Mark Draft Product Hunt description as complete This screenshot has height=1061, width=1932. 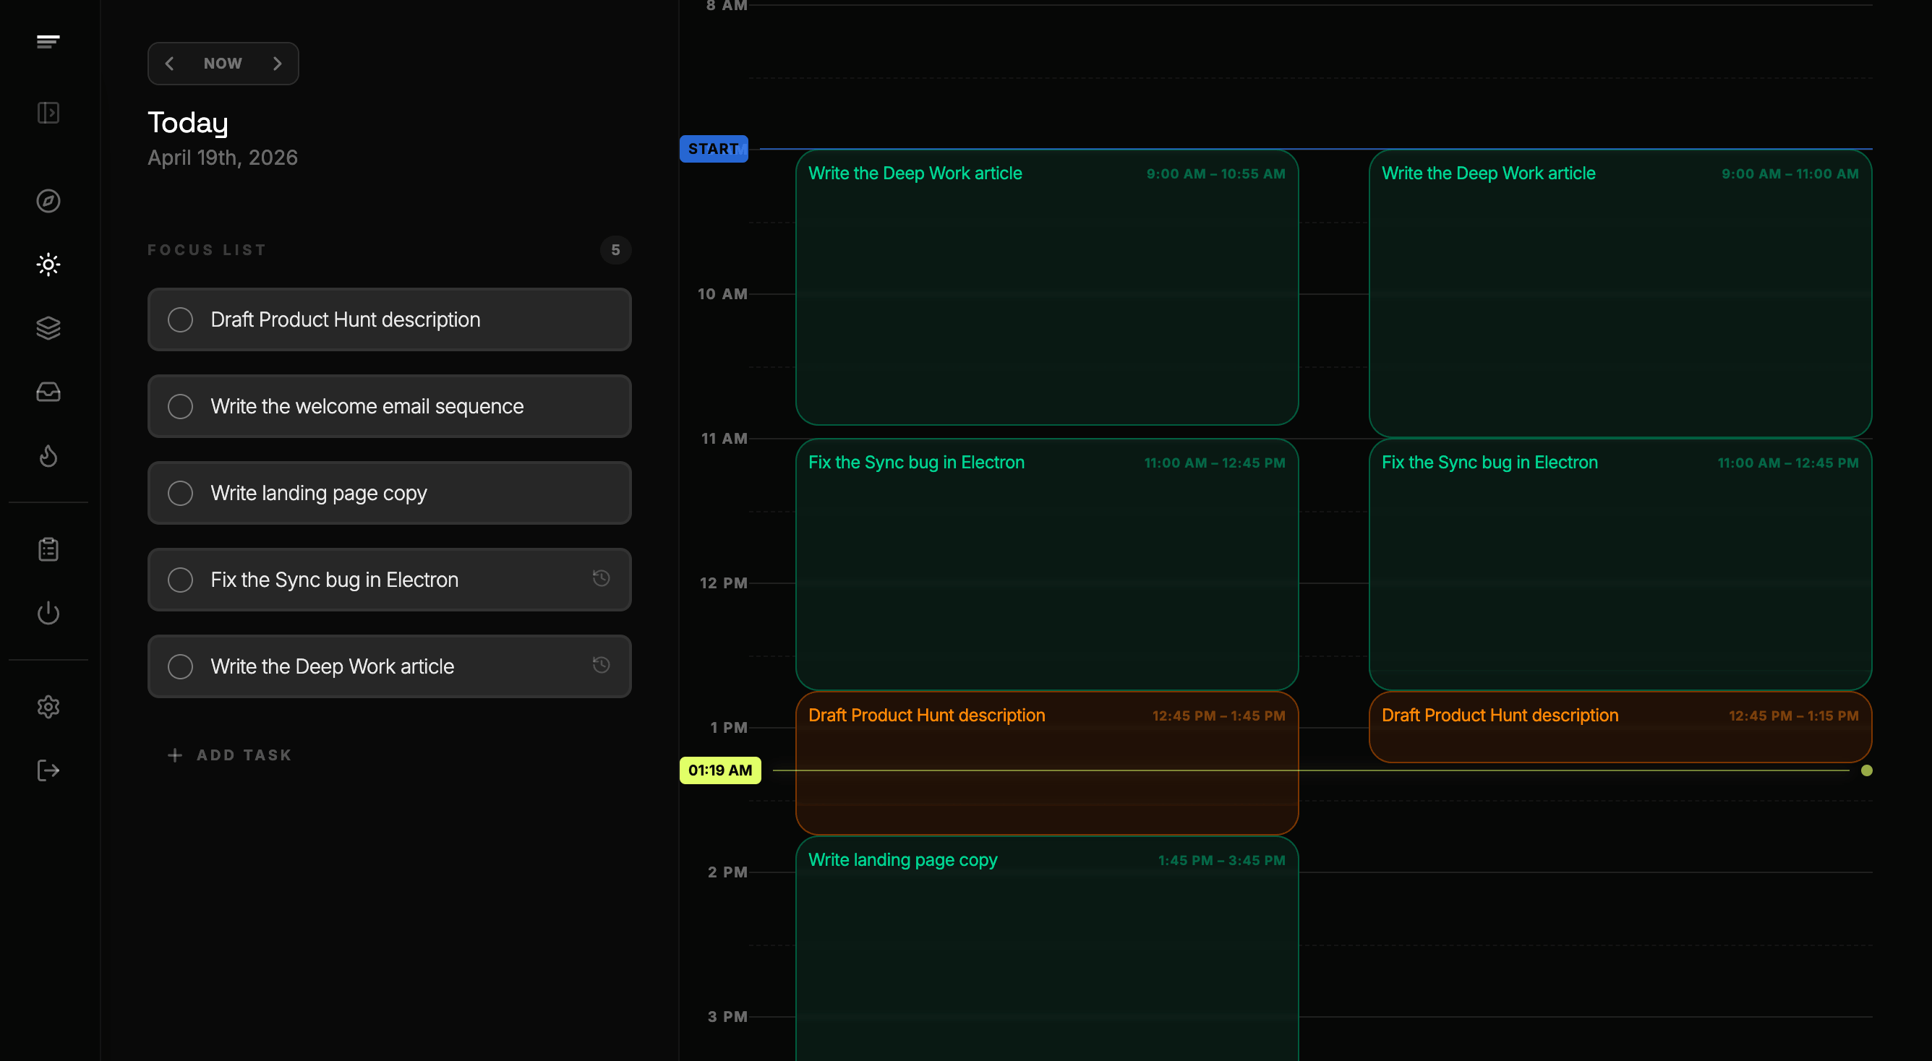[180, 319]
